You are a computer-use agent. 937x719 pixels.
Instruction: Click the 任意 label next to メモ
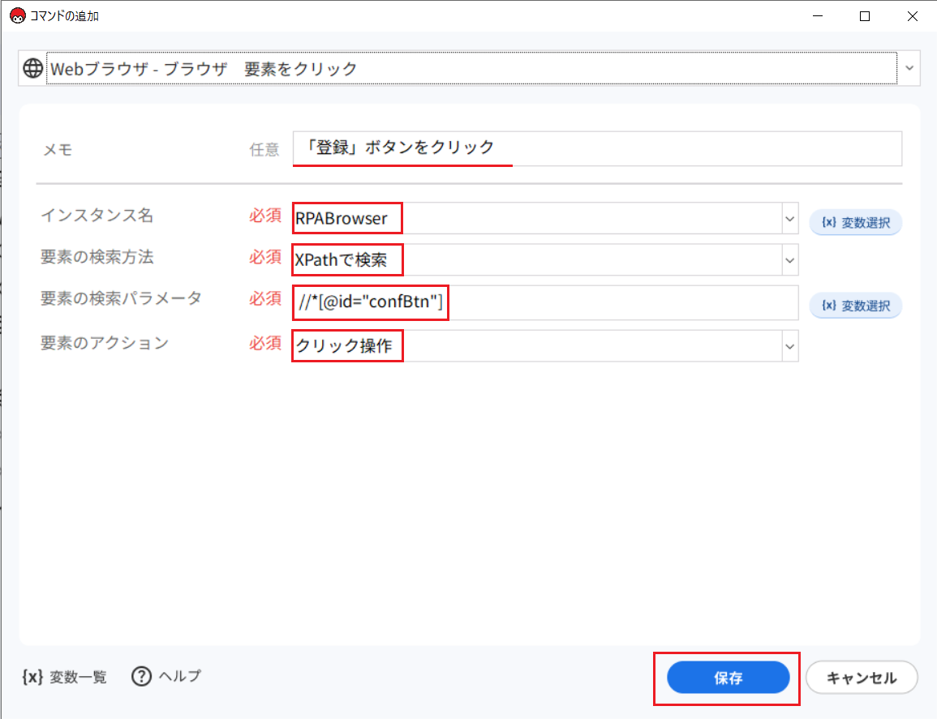click(x=264, y=149)
